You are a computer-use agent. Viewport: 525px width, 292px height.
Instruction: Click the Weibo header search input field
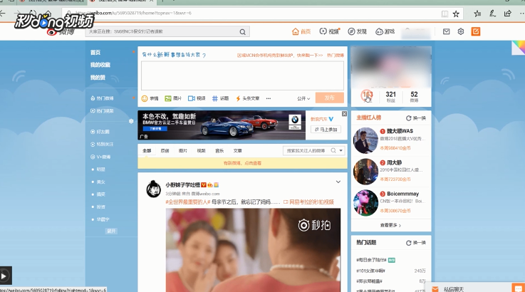[162, 31]
